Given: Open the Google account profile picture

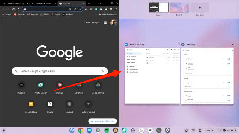Looking at the screenshot, I should click(114, 23).
